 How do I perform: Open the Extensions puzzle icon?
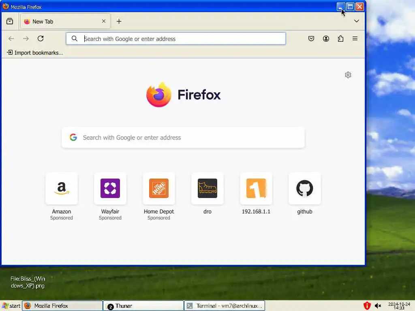click(x=340, y=38)
